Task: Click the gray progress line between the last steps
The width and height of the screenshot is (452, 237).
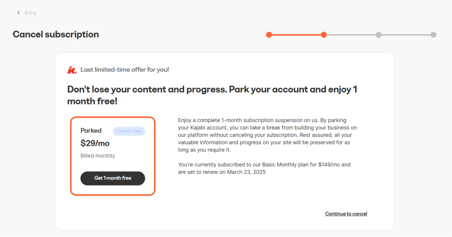Action: [x=406, y=35]
